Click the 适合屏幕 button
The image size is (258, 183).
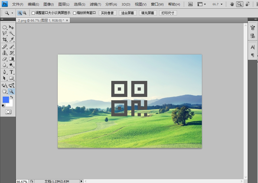128,13
